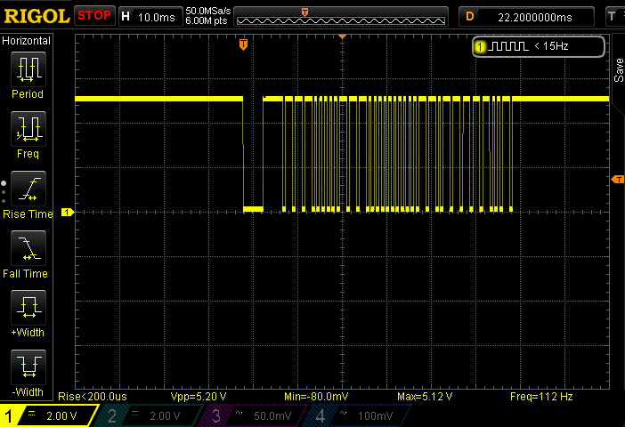This screenshot has height=427, width=625.
Task: Click the RIGOL logo
Action: click(x=36, y=15)
